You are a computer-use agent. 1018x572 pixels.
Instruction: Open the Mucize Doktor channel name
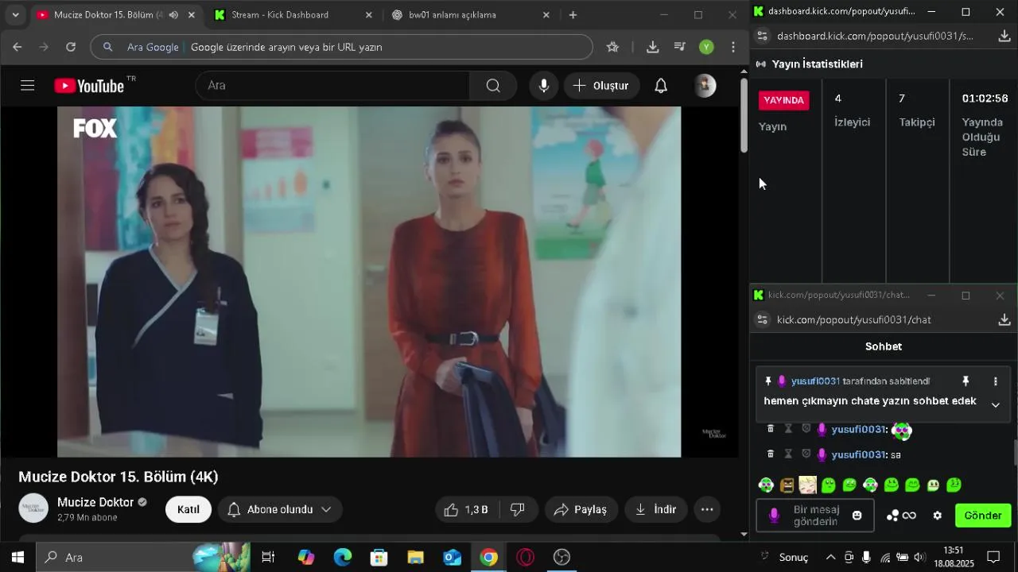coord(95,502)
